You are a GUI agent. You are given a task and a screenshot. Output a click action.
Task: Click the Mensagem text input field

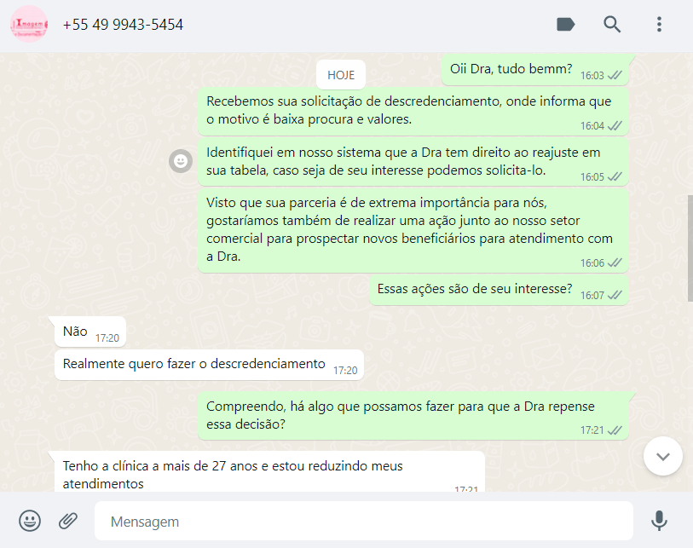364,521
